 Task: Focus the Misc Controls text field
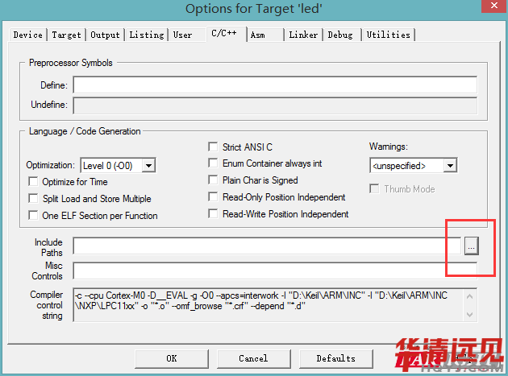[x=274, y=271]
